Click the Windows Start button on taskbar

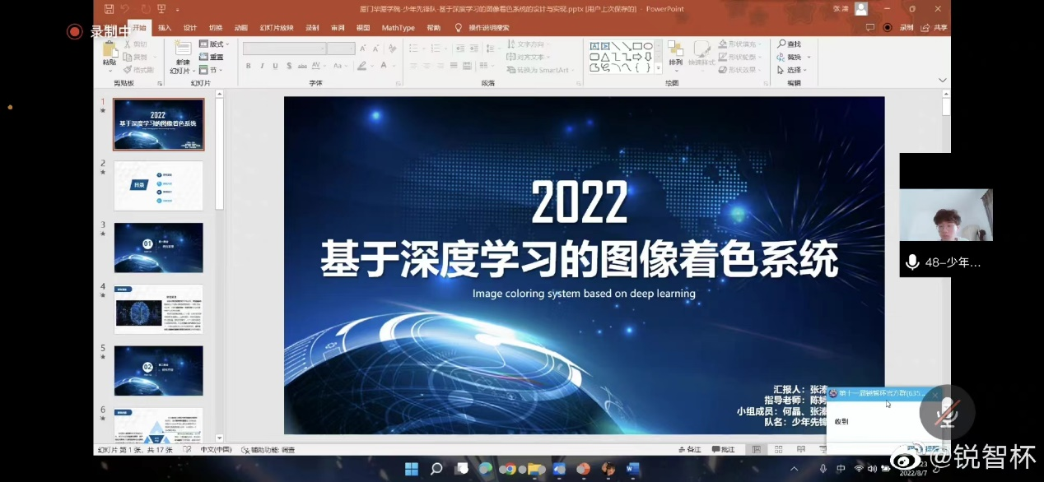[x=411, y=469]
